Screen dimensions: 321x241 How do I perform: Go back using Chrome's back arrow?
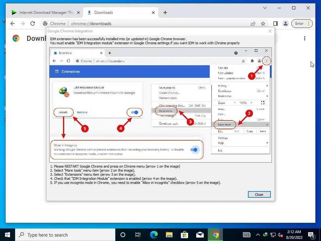pos(13,24)
